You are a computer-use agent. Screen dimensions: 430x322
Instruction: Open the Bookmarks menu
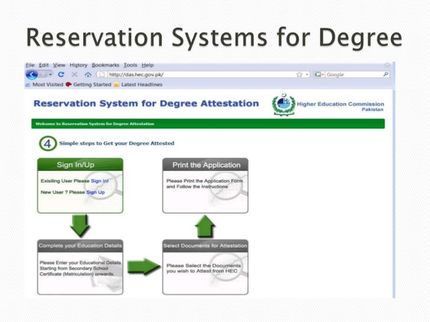(105, 65)
